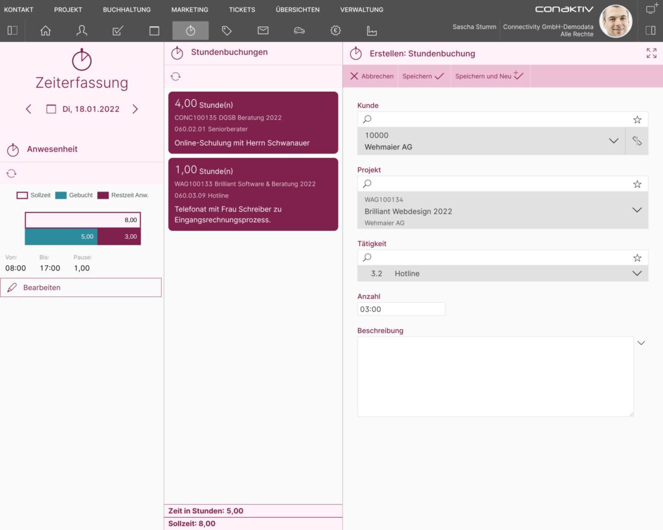Toggle favorite star for Projekt search
This screenshot has width=663, height=530.
coord(637,184)
